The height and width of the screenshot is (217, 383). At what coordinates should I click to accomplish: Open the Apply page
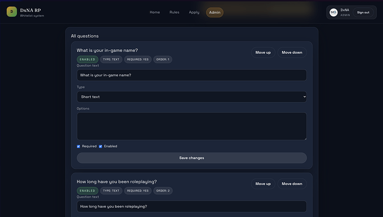tap(194, 12)
